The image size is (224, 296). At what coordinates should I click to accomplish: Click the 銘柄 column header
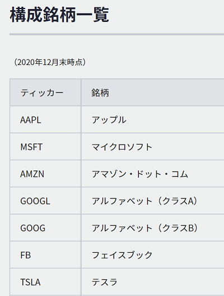[x=153, y=92]
